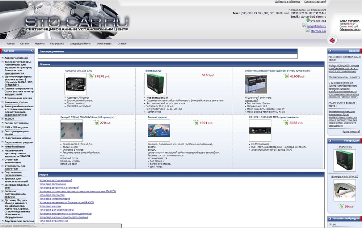This screenshot has width=362, height=228.
Task: Open the Tomahawk Q9 image in Товары дня
Action: tap(345, 160)
